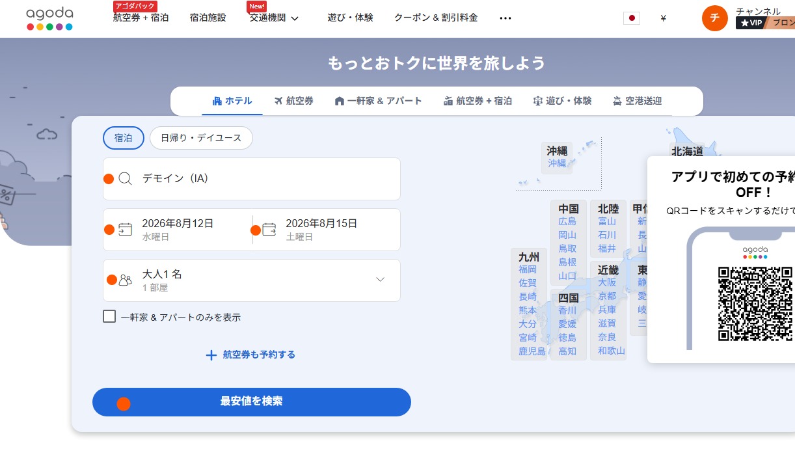Choose 沖縄 prefecture link on map
Screen dimensions: 795x460
[x=557, y=163]
